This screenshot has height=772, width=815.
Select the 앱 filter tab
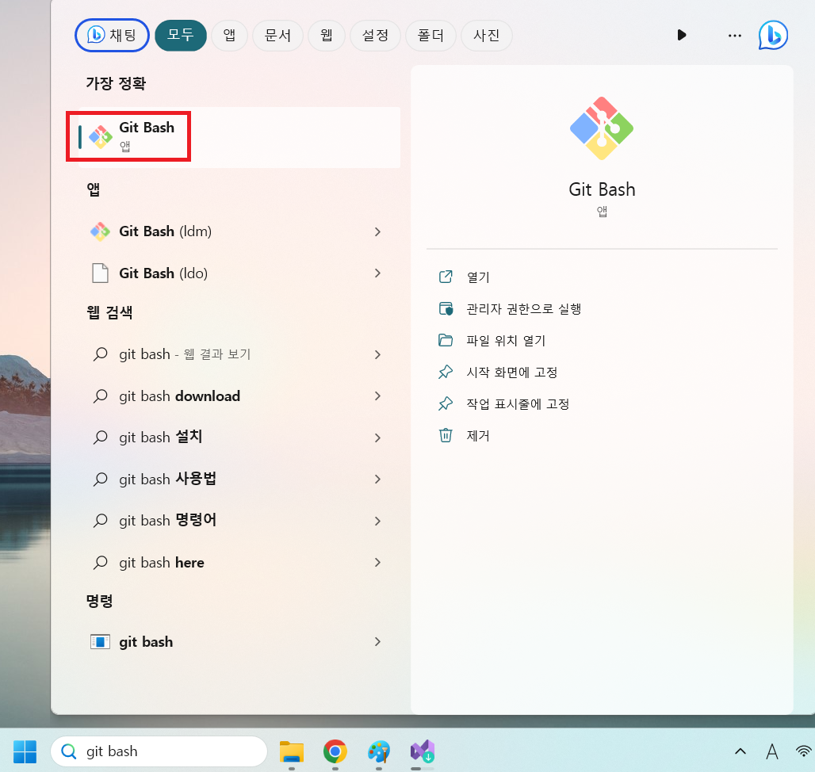[229, 36]
